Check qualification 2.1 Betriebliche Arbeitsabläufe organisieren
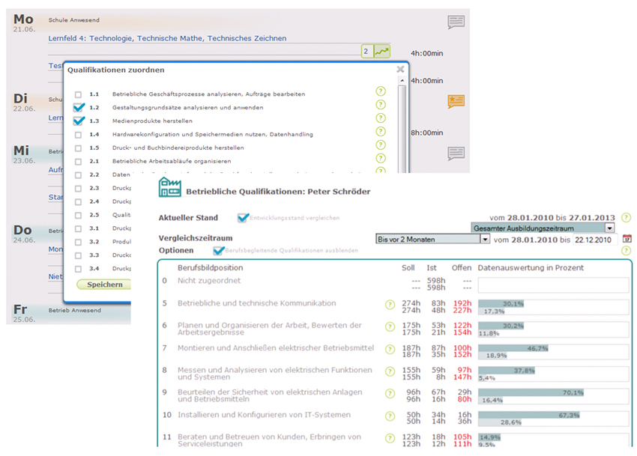 (x=78, y=162)
